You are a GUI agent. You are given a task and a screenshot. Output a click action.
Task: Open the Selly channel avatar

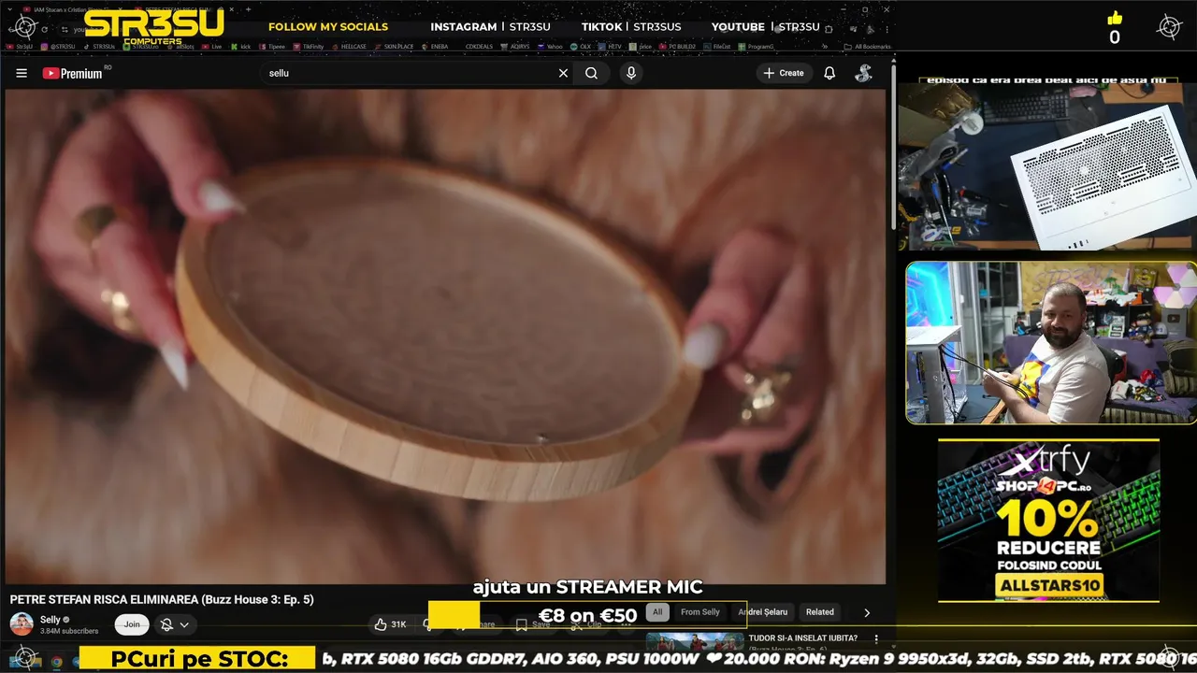coord(22,624)
